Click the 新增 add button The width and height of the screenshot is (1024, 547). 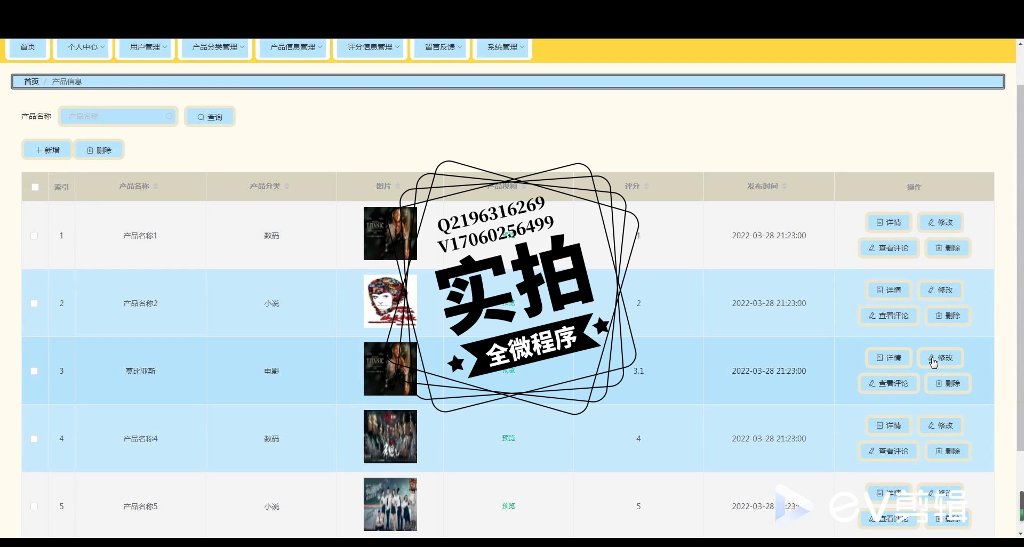47,150
